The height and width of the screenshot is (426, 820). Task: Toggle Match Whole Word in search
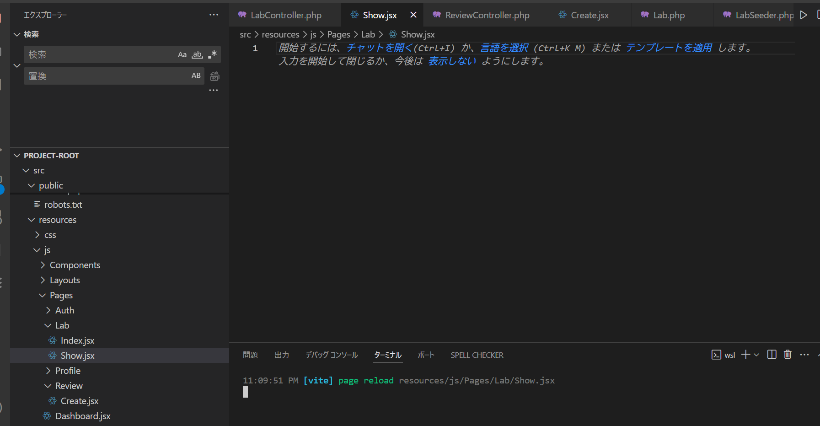[x=197, y=55]
